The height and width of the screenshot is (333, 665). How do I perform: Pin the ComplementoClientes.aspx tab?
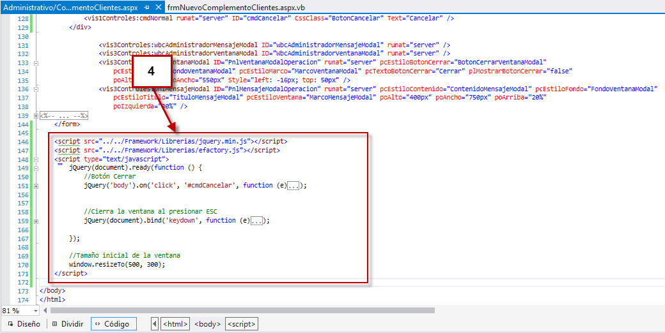146,8
